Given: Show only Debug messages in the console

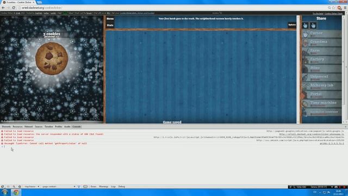Looking at the screenshot, I should (122, 187).
